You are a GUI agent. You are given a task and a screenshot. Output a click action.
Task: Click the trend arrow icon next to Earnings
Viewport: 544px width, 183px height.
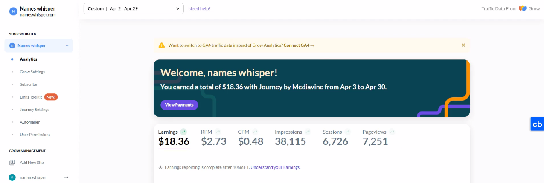pyautogui.click(x=183, y=132)
